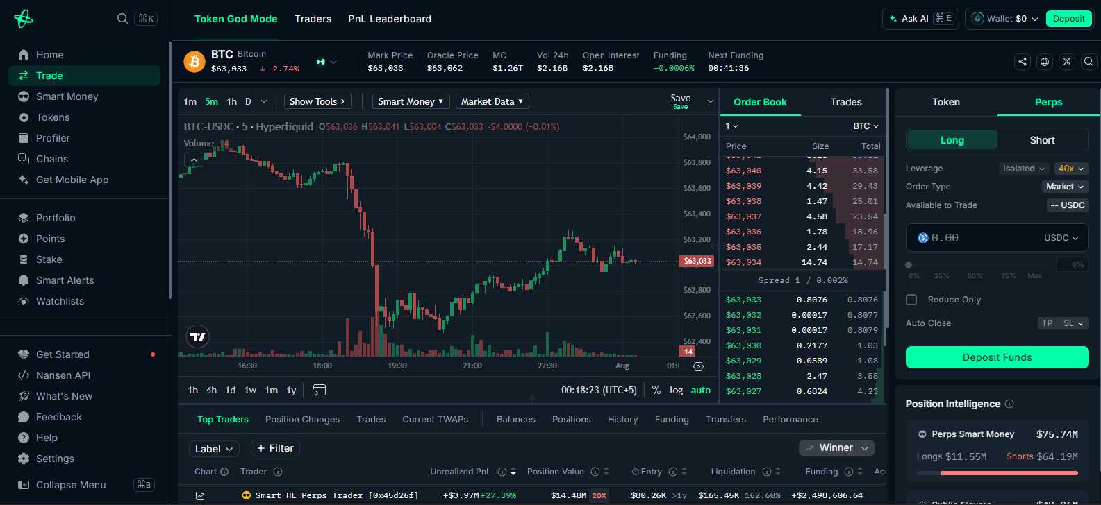
Task: Open the BTC size unit dropdown in the order book
Action: [x=866, y=126]
